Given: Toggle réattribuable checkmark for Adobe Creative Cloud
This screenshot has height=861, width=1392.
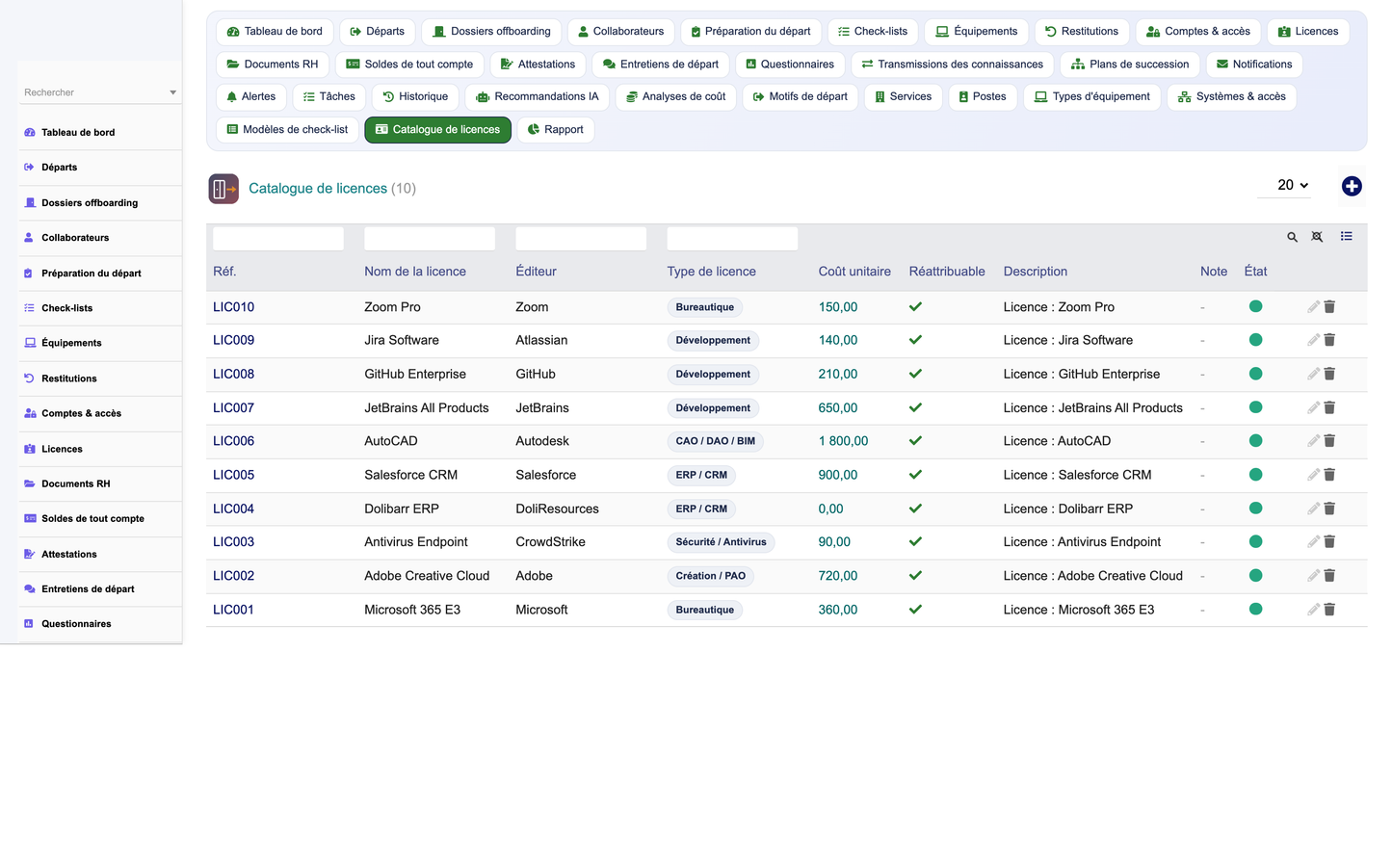Looking at the screenshot, I should coord(915,576).
